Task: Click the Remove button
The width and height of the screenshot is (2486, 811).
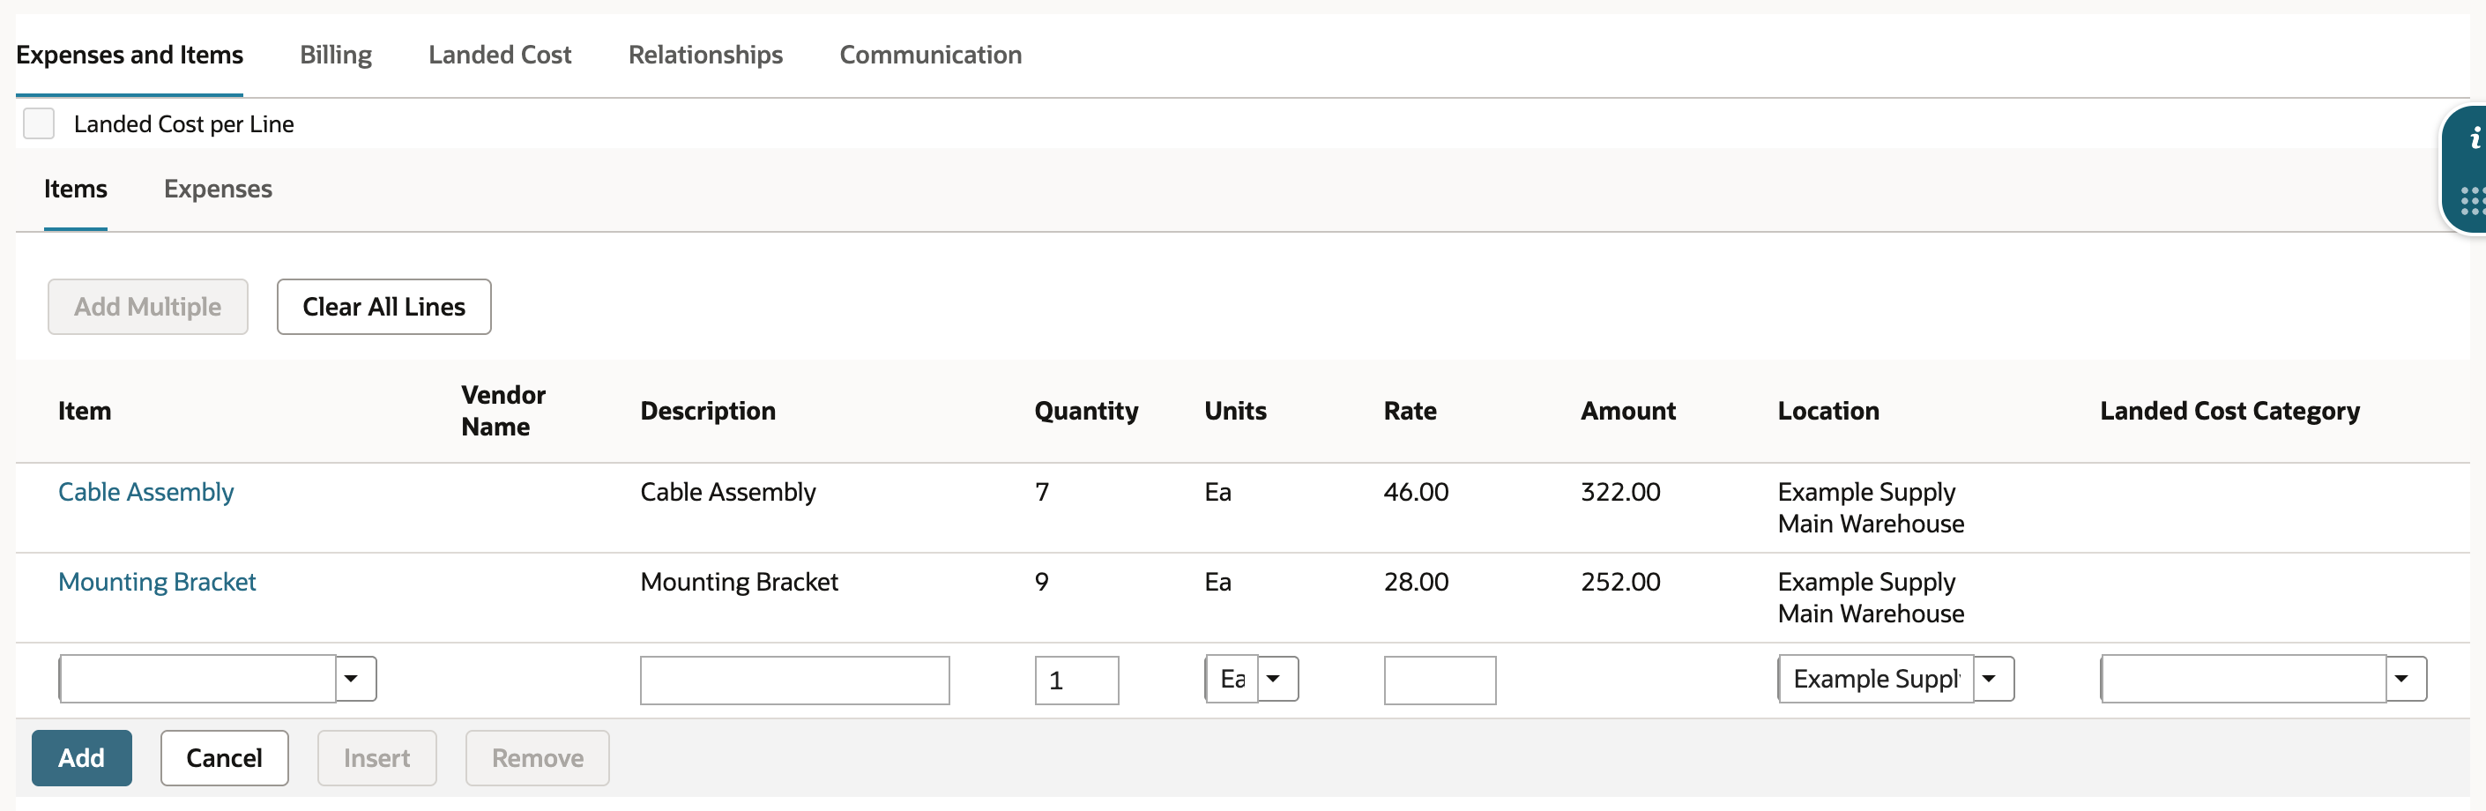Action: point(538,758)
